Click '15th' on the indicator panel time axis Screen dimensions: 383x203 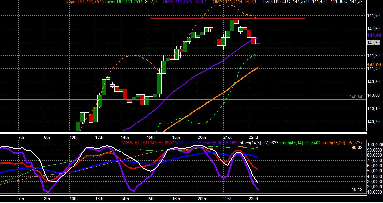[x=151, y=199]
